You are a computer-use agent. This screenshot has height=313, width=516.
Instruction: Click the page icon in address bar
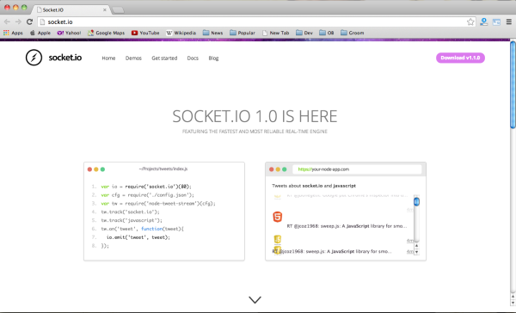[x=42, y=21]
